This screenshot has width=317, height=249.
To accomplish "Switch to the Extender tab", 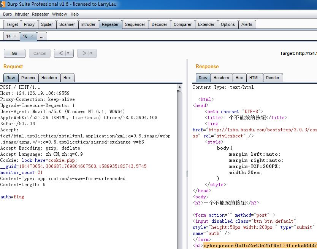I will point(206,24).
